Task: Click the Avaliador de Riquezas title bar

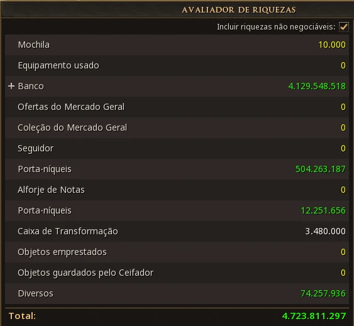Action: 177,10
